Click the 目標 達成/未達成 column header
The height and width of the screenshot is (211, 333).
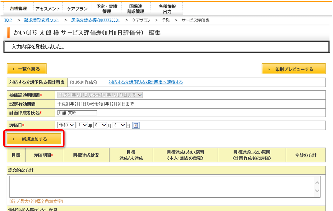pos(131,155)
